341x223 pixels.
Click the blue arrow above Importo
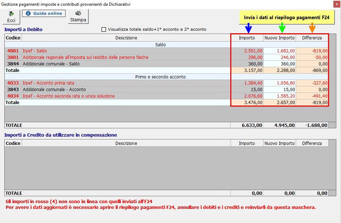[248, 27]
